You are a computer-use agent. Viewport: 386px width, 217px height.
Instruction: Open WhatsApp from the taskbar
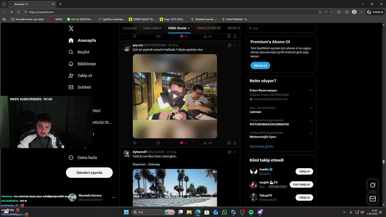point(224,212)
